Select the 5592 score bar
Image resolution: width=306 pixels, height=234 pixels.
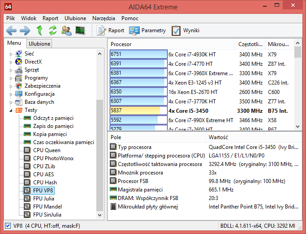coord(138,120)
